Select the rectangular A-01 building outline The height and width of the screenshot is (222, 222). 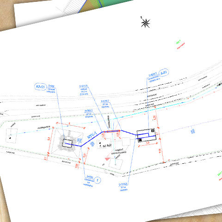[x=147, y=136]
